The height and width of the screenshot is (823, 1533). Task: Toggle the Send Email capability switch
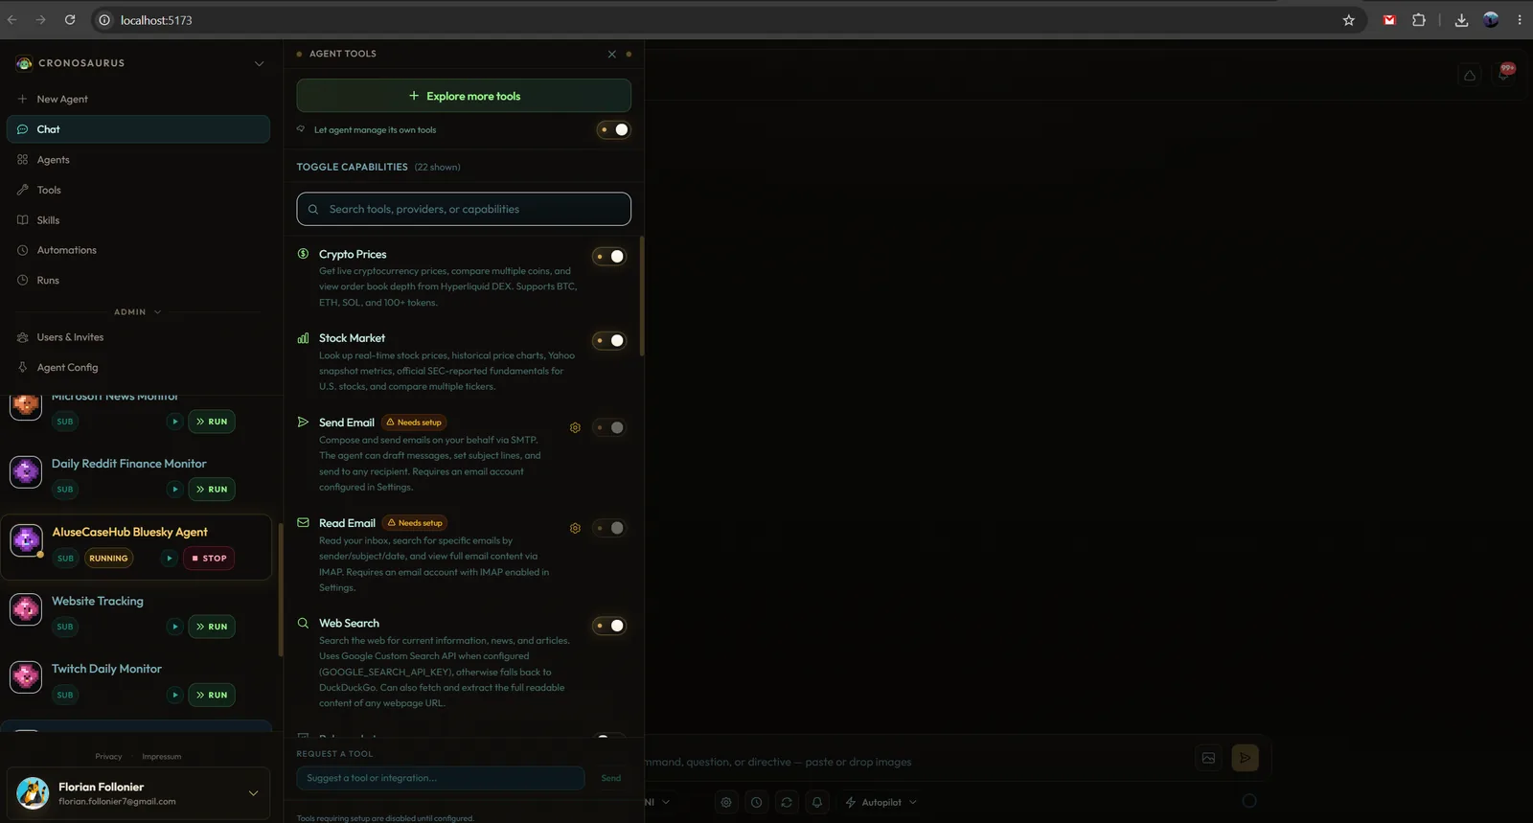coord(609,427)
